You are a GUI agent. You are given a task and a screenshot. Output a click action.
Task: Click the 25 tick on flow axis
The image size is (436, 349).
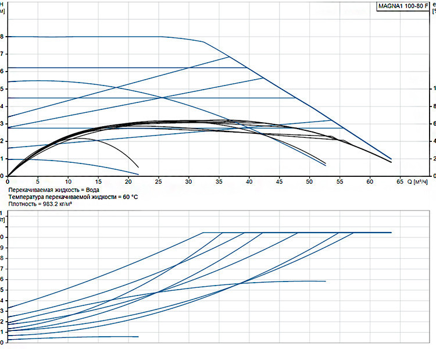point(159,181)
